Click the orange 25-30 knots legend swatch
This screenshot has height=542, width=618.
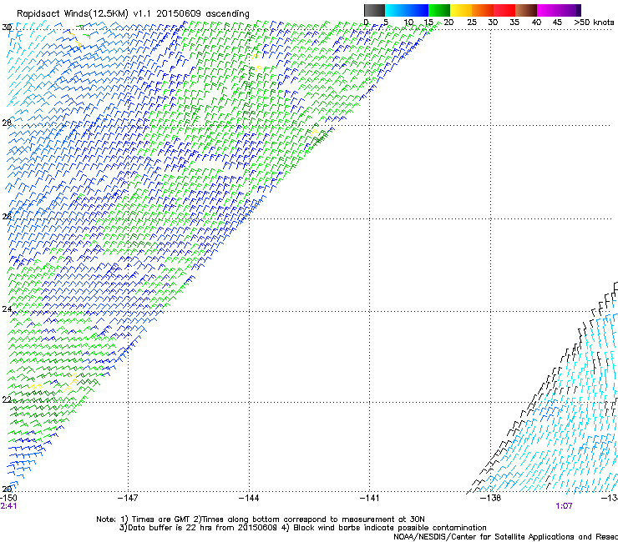tap(483, 10)
